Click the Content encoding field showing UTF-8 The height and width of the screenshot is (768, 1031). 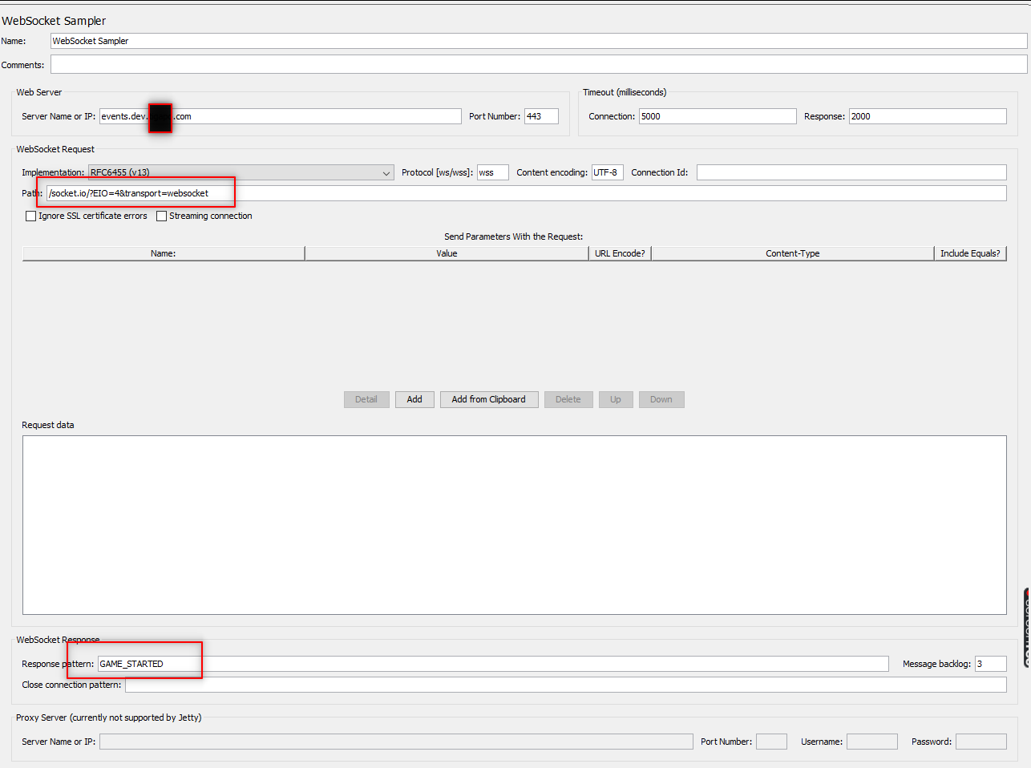(608, 172)
